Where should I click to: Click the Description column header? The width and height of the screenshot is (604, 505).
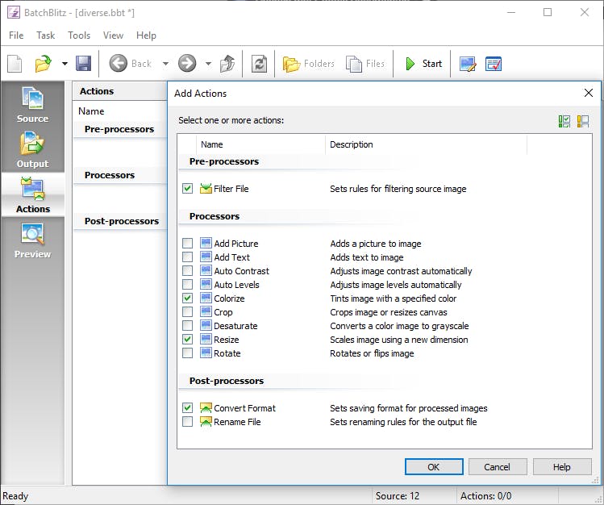point(426,144)
